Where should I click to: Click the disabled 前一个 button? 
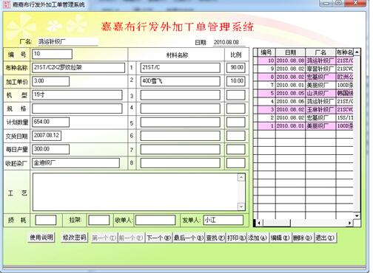coord(131,238)
